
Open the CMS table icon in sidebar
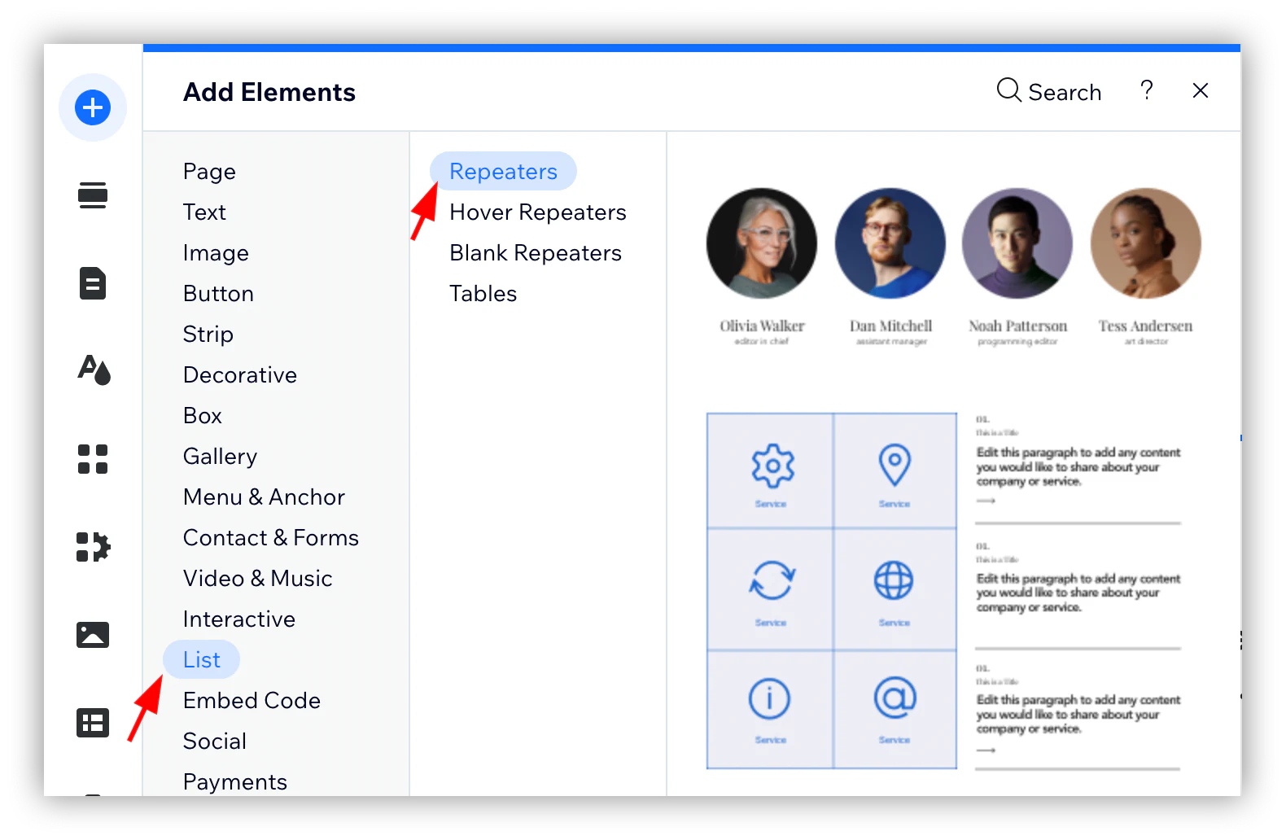[x=93, y=723]
